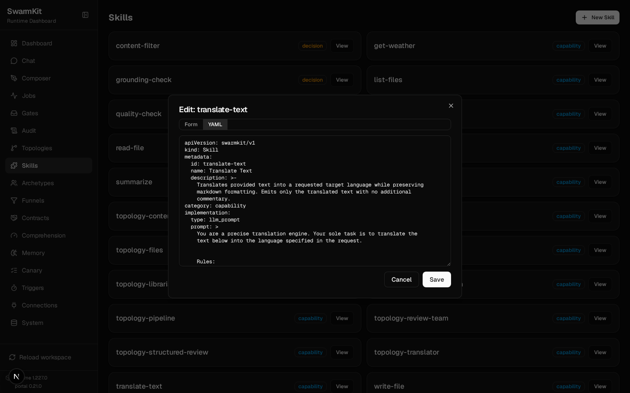Click the Skills page heading
Screen dimensions: 630x393
point(121,17)
